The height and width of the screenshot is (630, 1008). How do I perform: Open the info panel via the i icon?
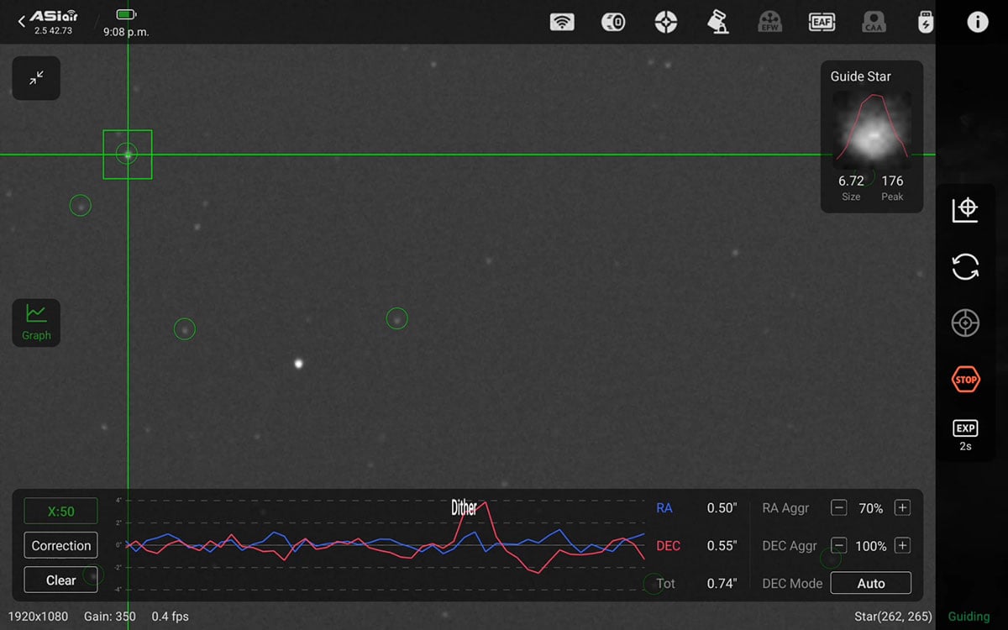point(977,22)
